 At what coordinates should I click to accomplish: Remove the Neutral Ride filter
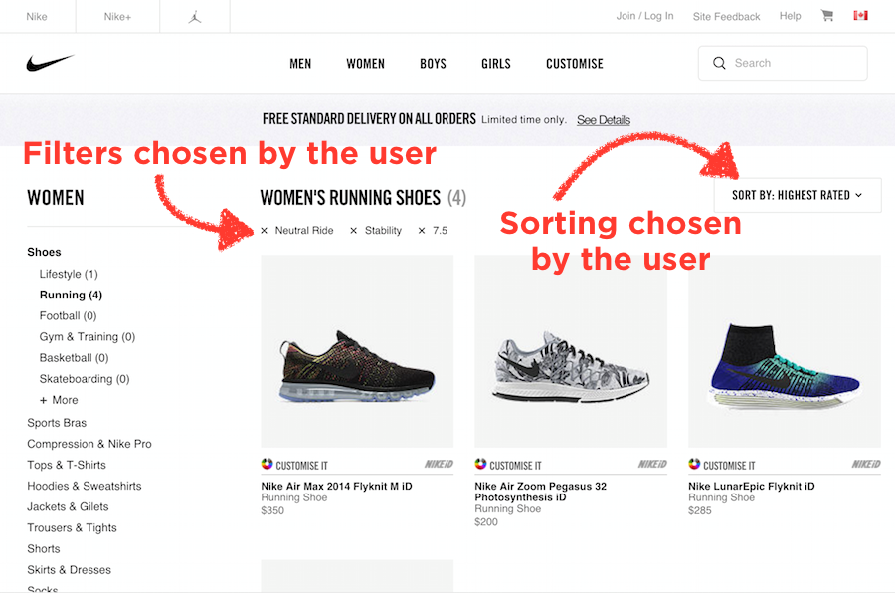[265, 231]
